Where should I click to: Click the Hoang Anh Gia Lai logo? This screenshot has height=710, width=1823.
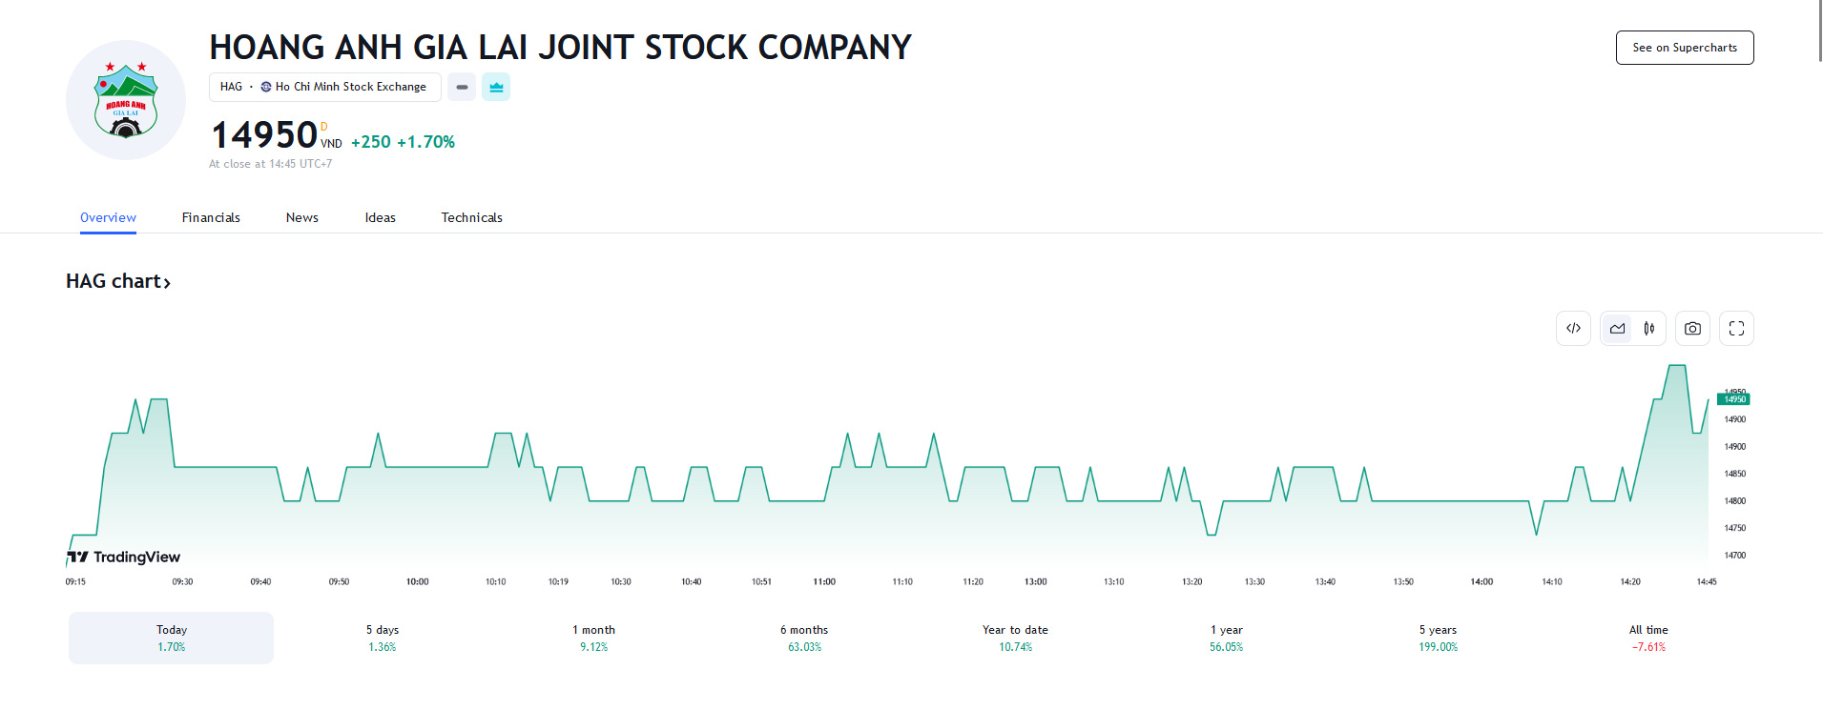pyautogui.click(x=126, y=100)
